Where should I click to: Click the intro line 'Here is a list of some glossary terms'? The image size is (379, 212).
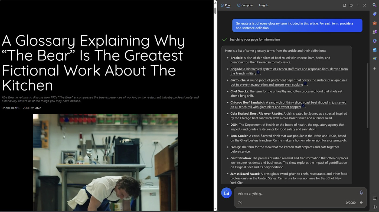coord(275,51)
